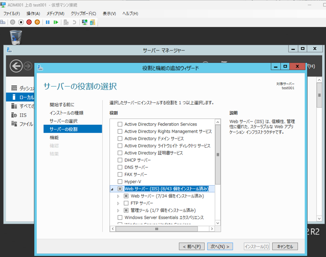
Task: Open the クリップボード(C) menu
Action: coord(83,13)
